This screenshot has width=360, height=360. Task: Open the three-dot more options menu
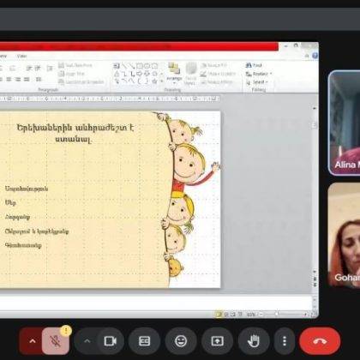pyautogui.click(x=285, y=341)
